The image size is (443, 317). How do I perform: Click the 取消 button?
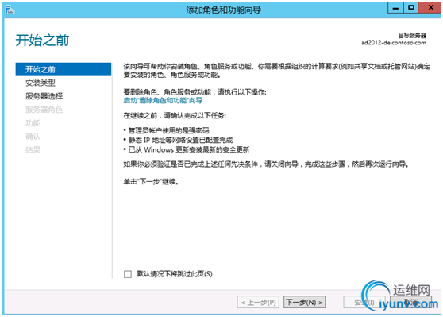click(x=410, y=302)
